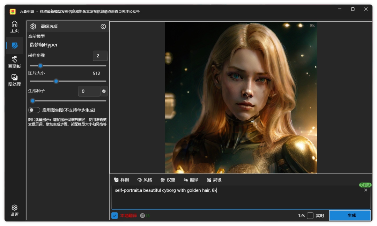The width and height of the screenshot is (377, 226).
Task: Open 设置 settings in sidebar
Action: (14, 211)
